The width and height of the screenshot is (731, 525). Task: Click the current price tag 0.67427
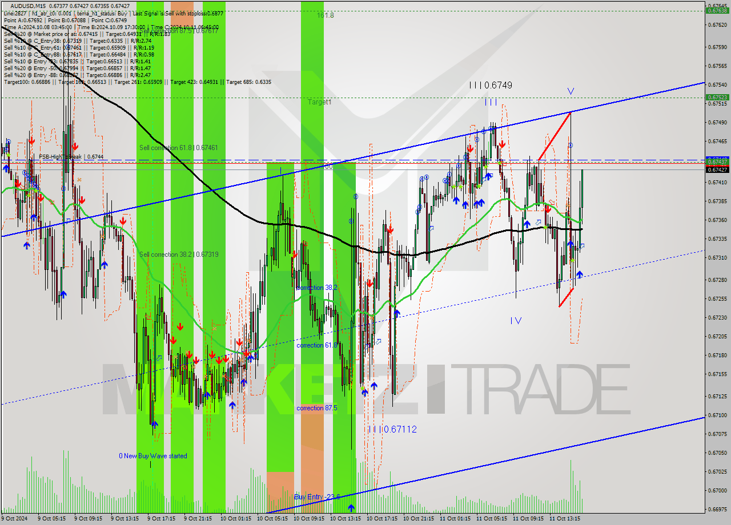[717, 169]
